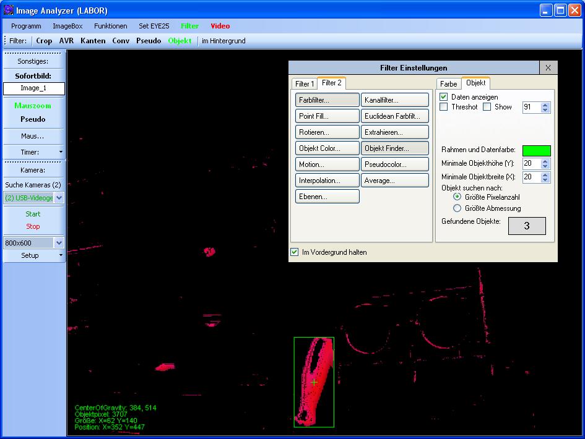Click the green Rahmen und Datenfarbe swatch

click(536, 150)
